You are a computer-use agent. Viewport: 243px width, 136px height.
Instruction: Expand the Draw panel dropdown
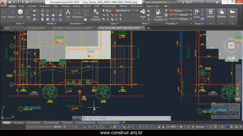pos(20,23)
